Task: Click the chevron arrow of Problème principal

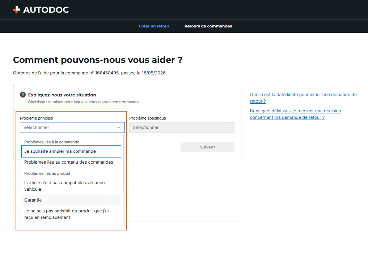Action: tap(119, 127)
